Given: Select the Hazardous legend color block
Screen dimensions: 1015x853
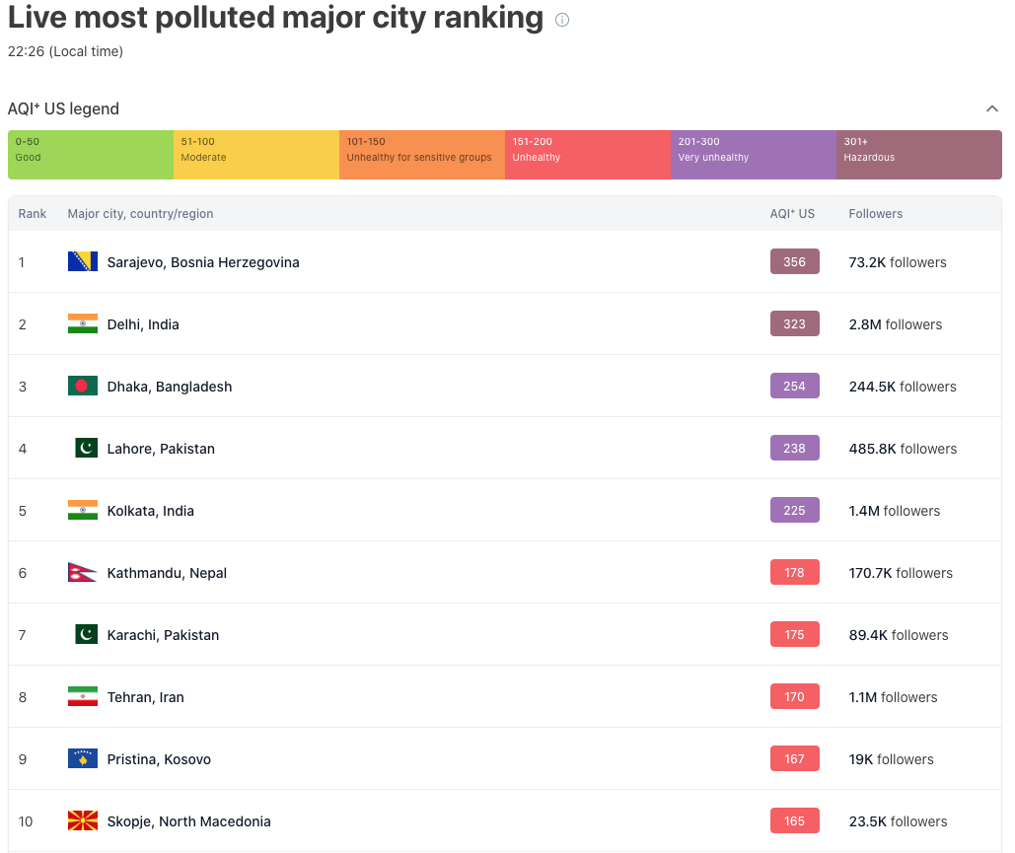Looking at the screenshot, I should pyautogui.click(x=919, y=155).
